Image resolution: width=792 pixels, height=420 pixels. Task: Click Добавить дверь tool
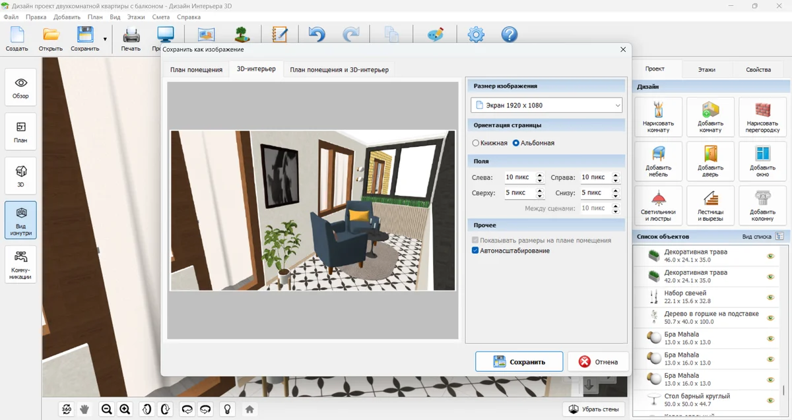coord(710,161)
